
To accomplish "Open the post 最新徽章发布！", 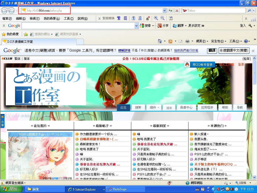I will click(90, 144).
